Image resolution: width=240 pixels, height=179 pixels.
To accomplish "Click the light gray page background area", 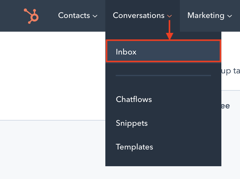I will (53, 149).
